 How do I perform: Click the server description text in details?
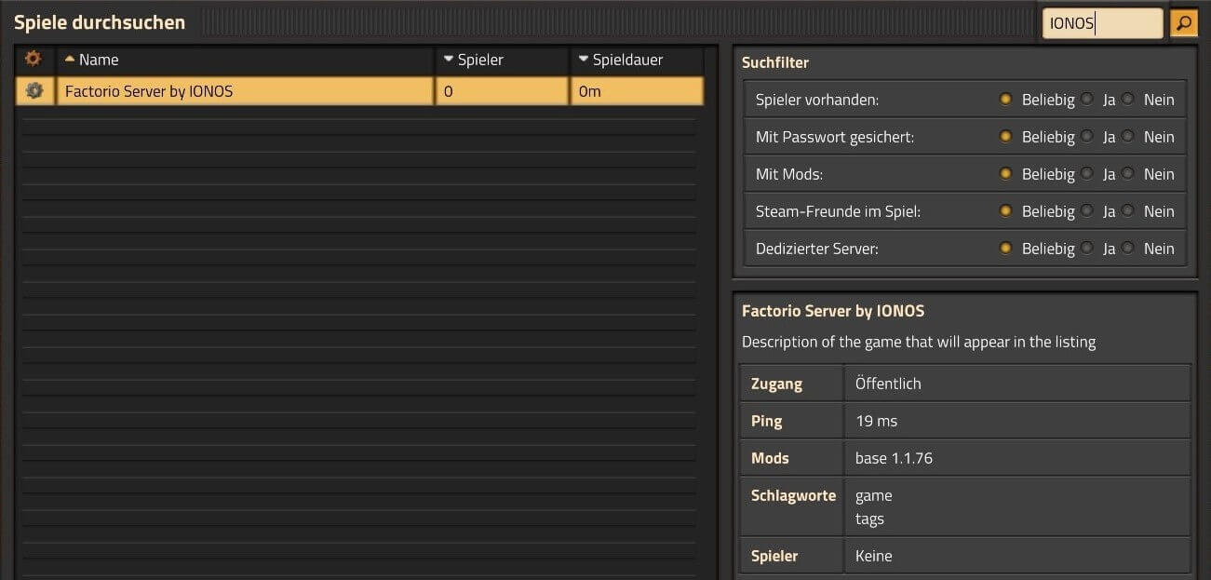coord(919,342)
